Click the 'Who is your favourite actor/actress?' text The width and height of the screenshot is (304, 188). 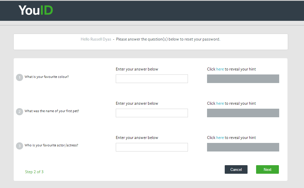pos(51,145)
